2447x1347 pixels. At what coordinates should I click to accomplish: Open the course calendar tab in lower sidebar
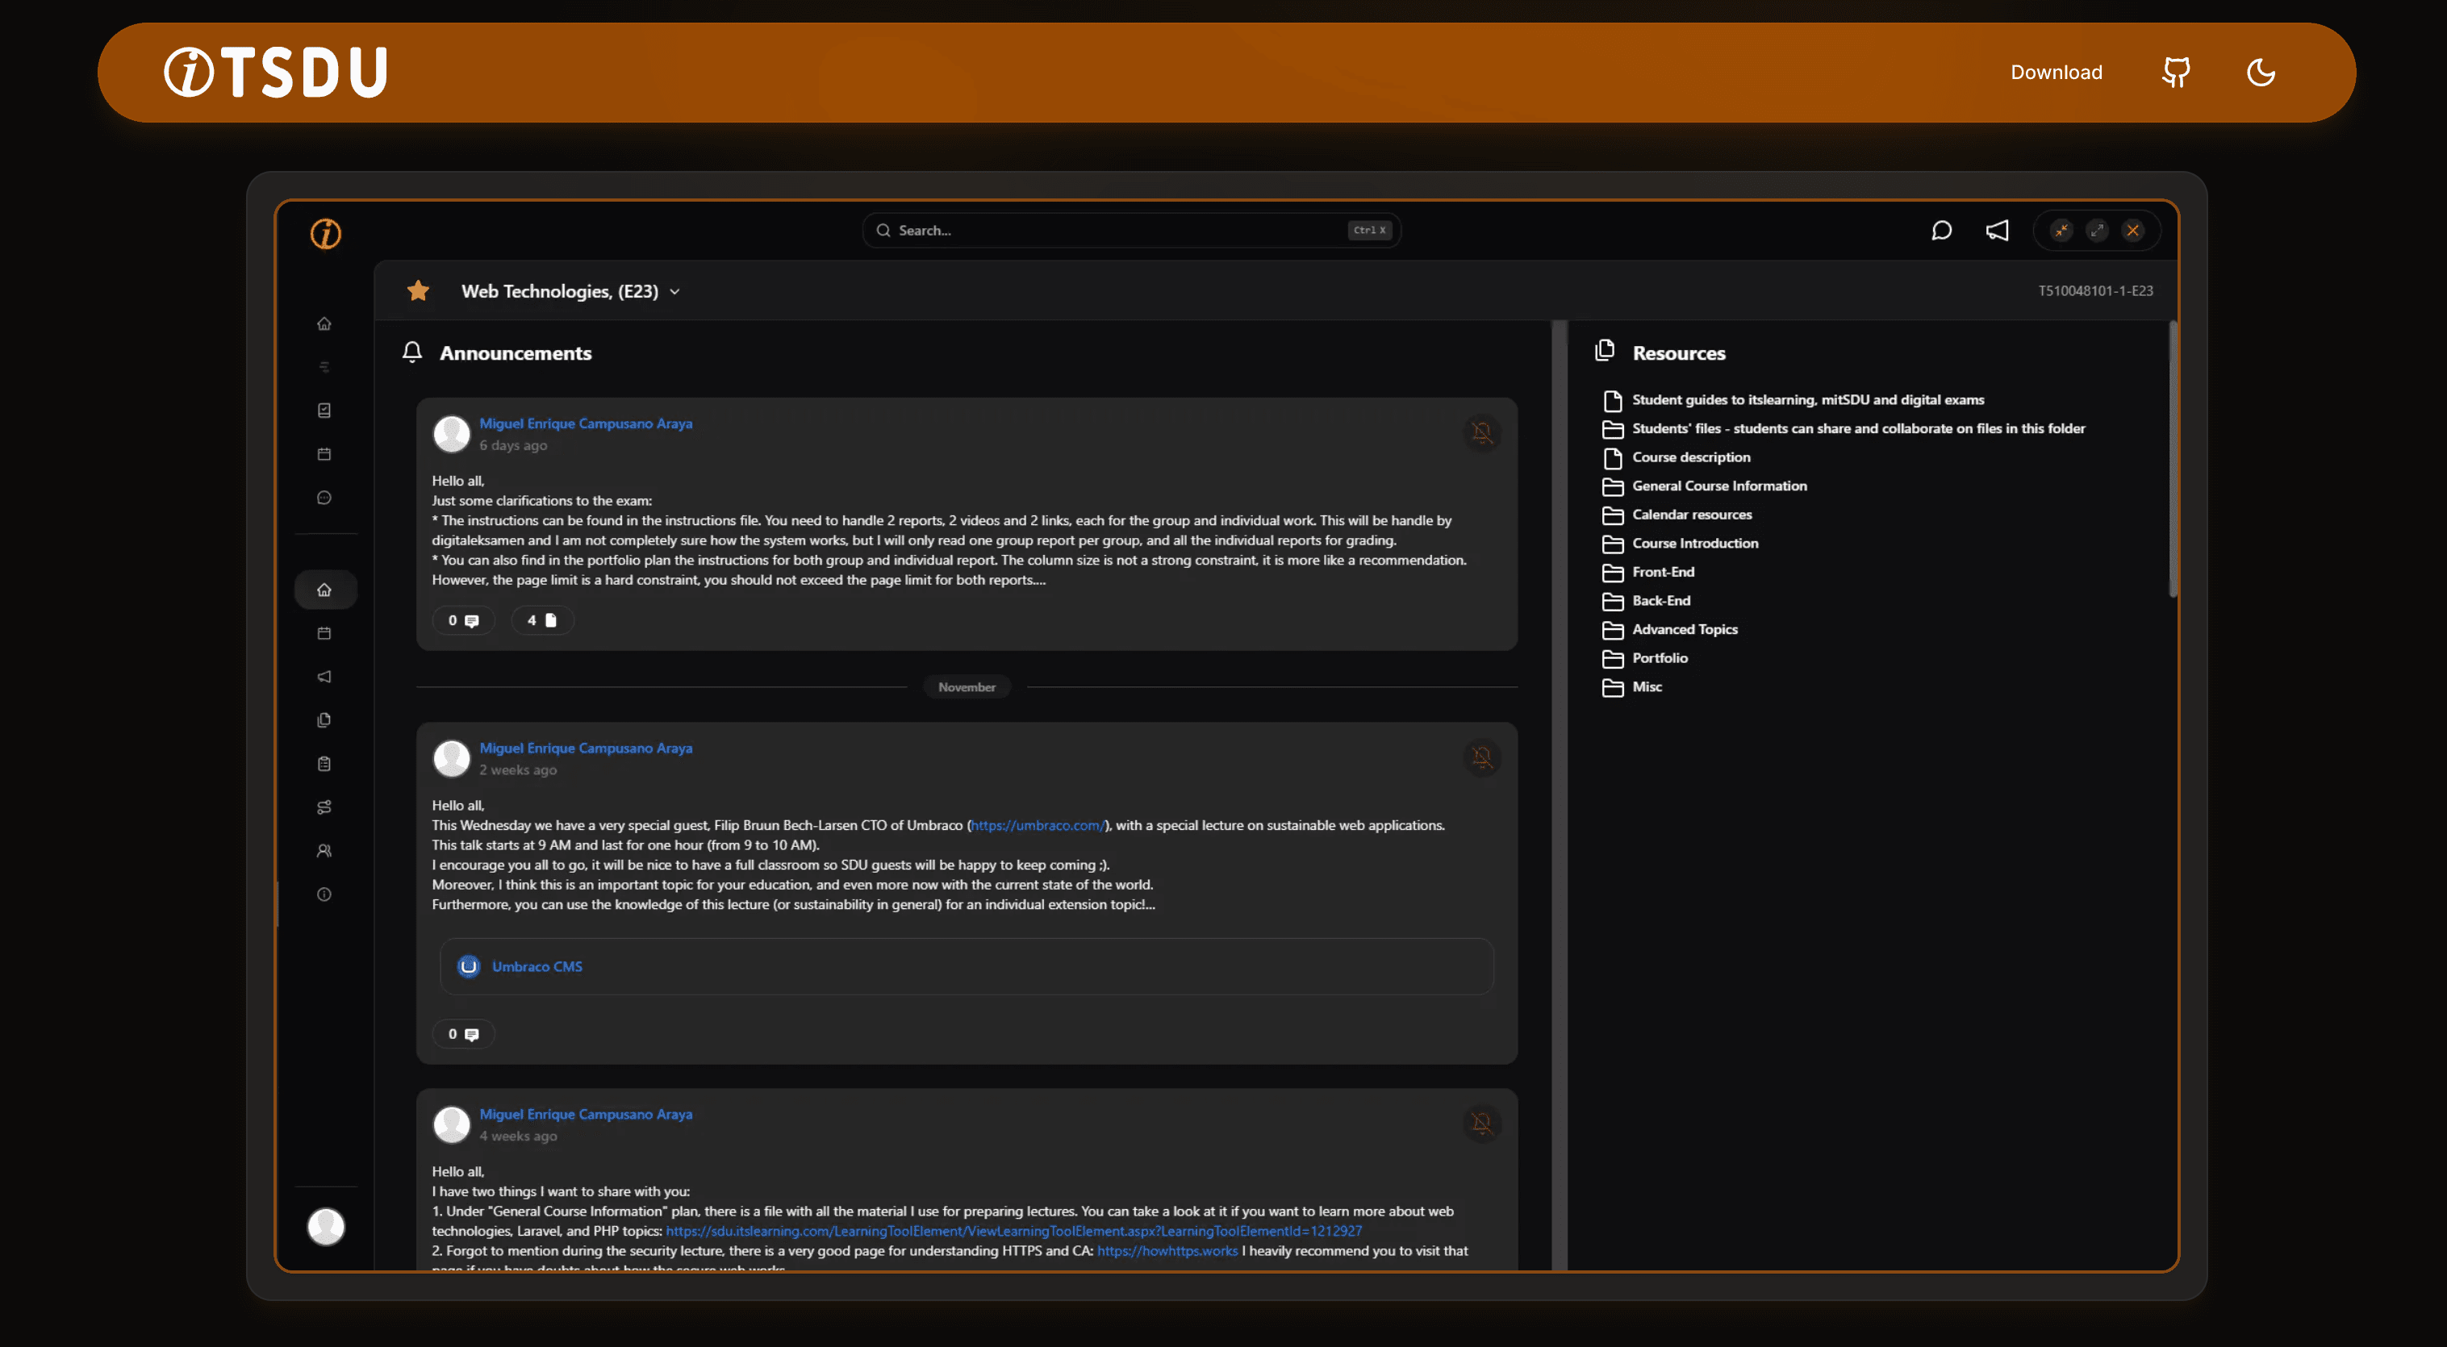click(x=324, y=634)
